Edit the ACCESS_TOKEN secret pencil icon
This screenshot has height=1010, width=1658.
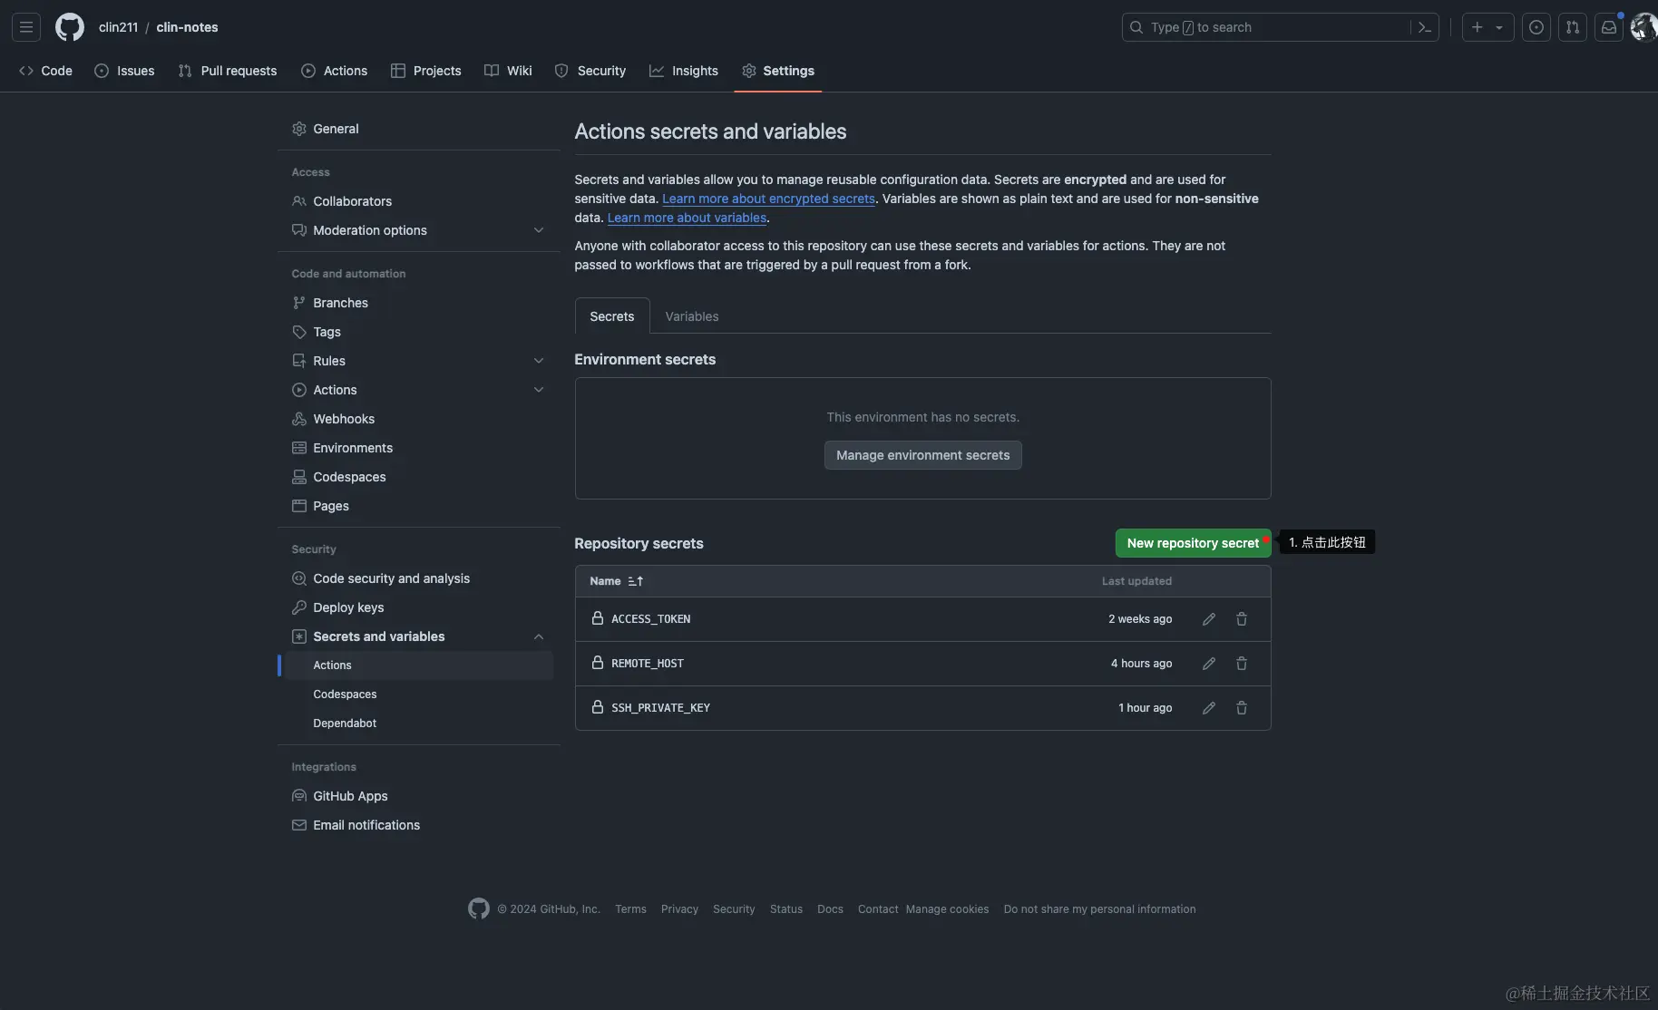[x=1209, y=619]
